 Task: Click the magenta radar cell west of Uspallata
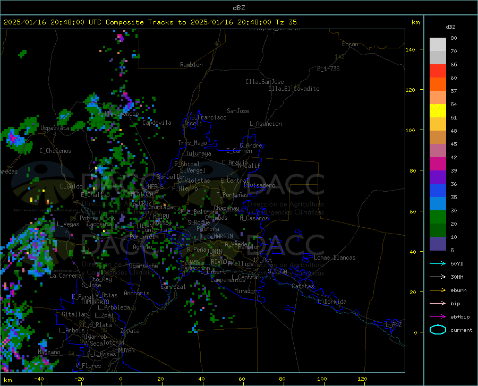coord(13,138)
